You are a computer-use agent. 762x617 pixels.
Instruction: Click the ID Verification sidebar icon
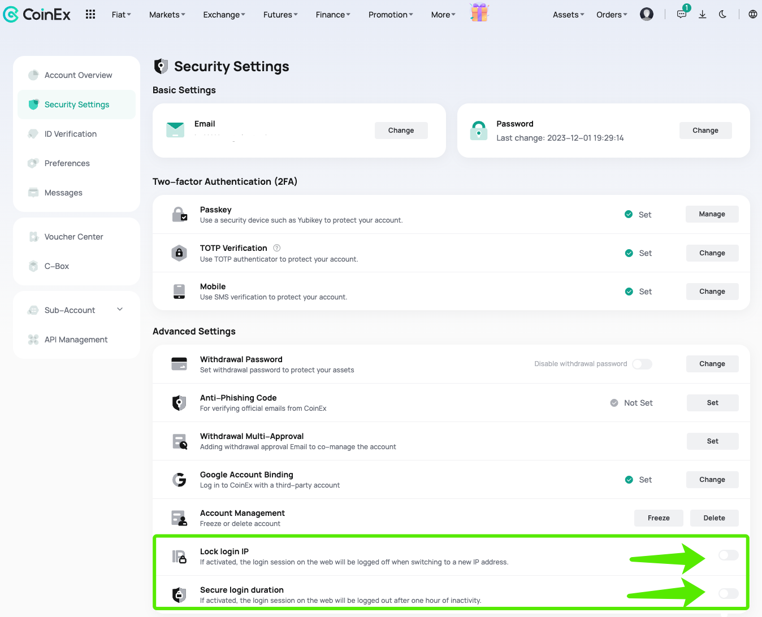coord(33,134)
